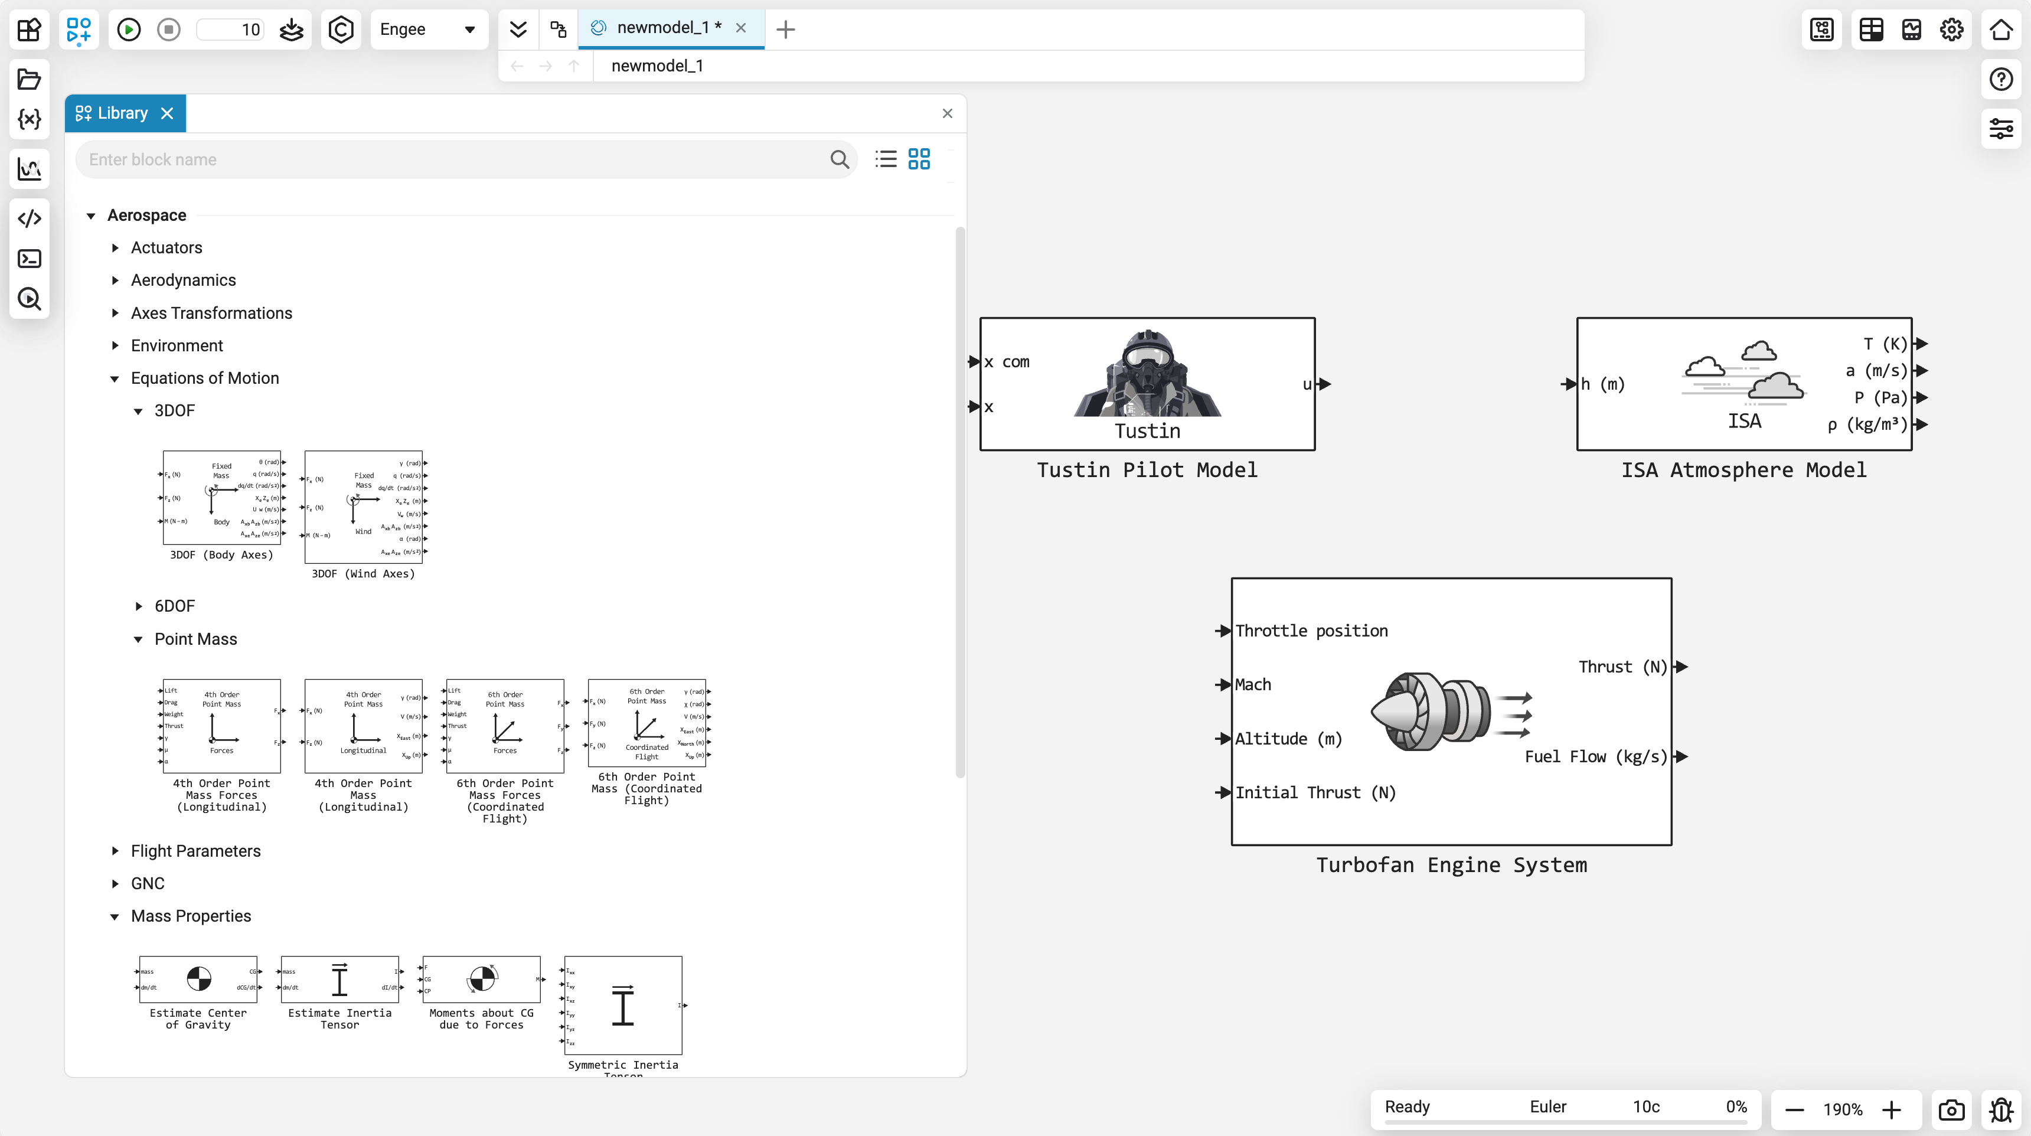The height and width of the screenshot is (1136, 2031).
Task: Select the Library panel tab
Action: coord(122,113)
